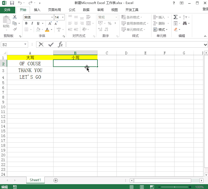This screenshot has width=208, height=189.
Task: Toggle Bold formatting
Action: (x=26, y=23)
